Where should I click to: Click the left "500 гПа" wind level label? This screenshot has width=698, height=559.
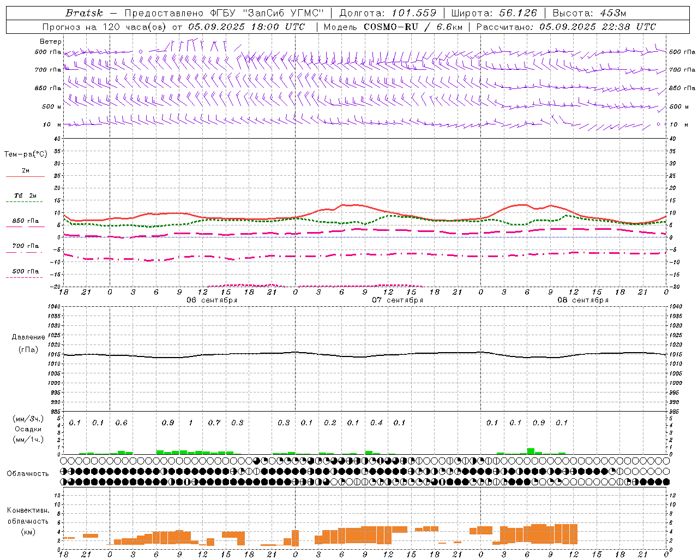[x=48, y=52]
